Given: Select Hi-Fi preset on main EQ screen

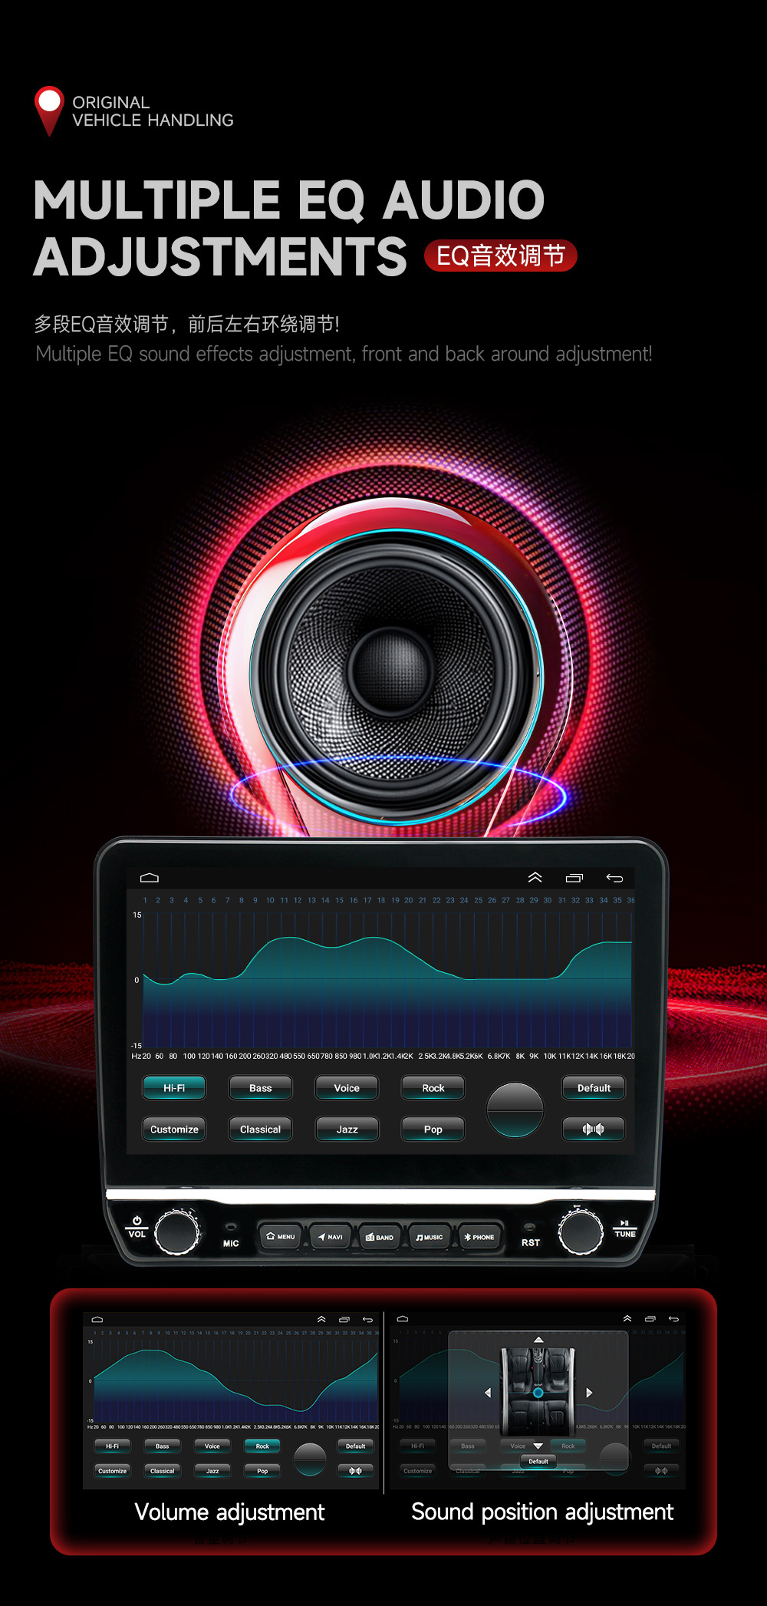Looking at the screenshot, I should click(174, 1088).
